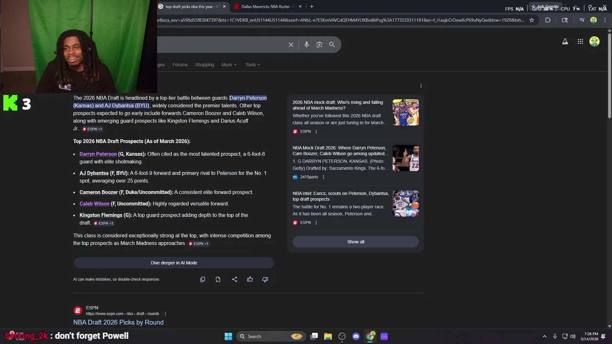612x344 pixels.
Task: Clear the Google search box text
Action: (291, 44)
